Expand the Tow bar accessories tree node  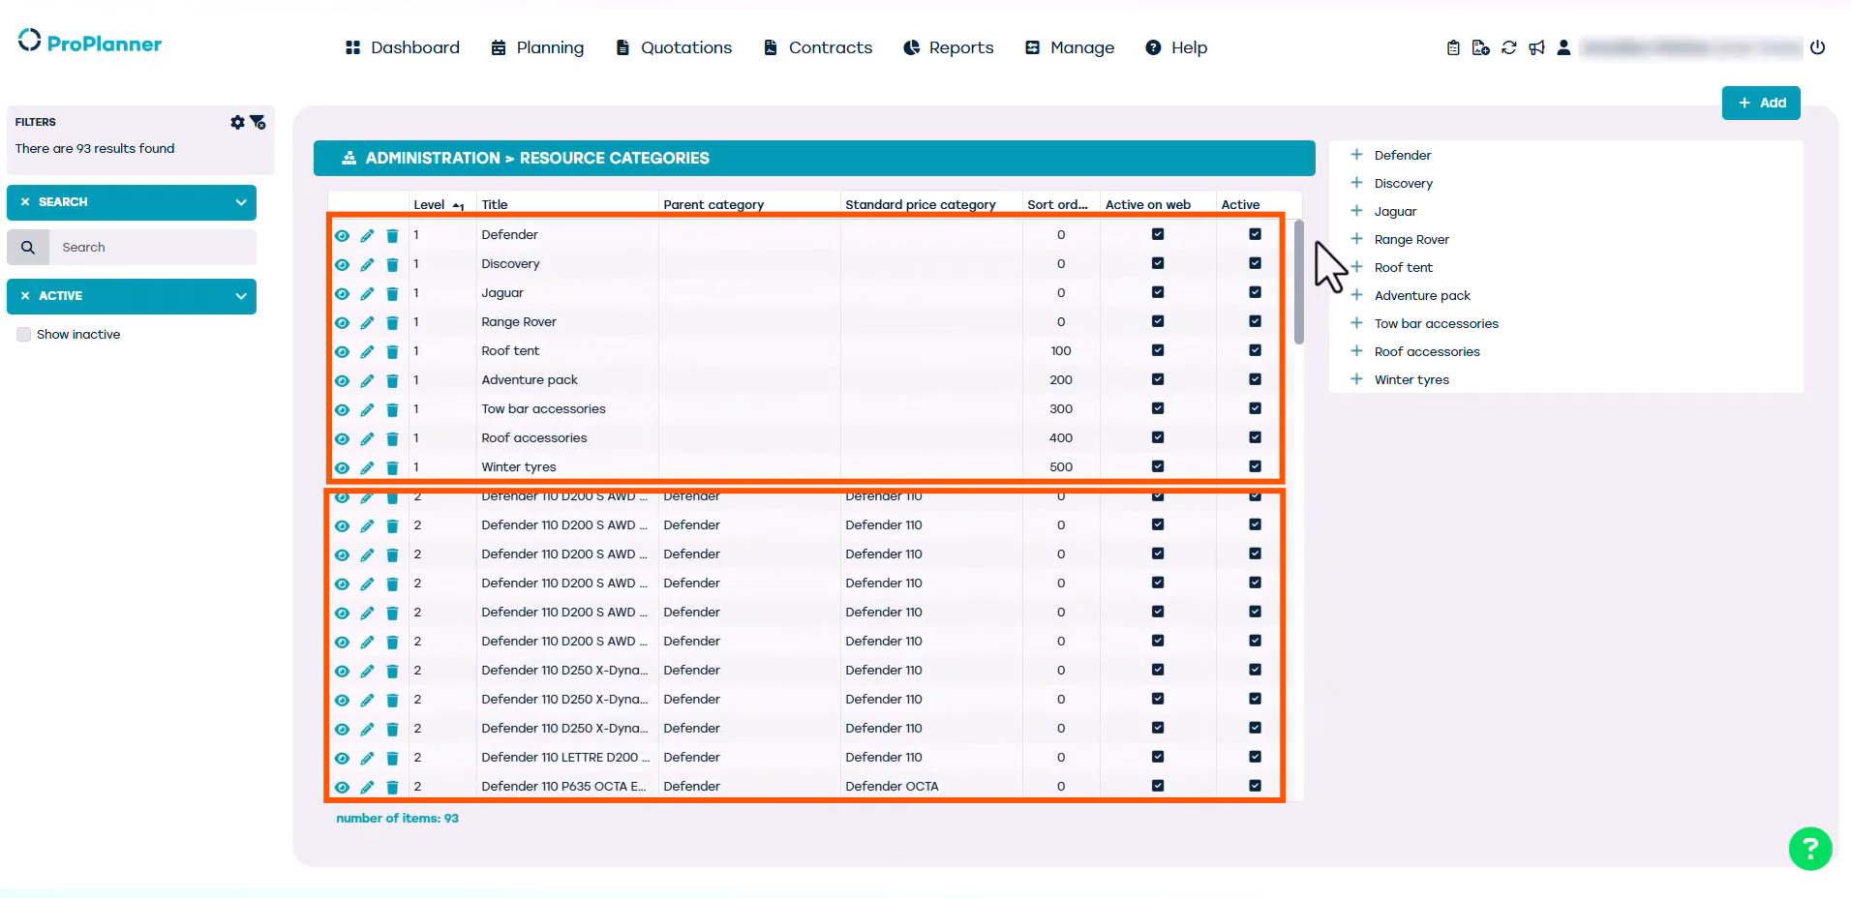1356,323
